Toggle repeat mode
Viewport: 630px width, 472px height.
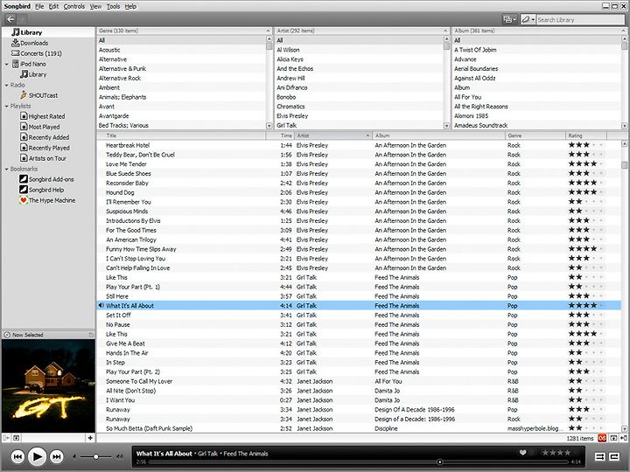tap(614, 457)
